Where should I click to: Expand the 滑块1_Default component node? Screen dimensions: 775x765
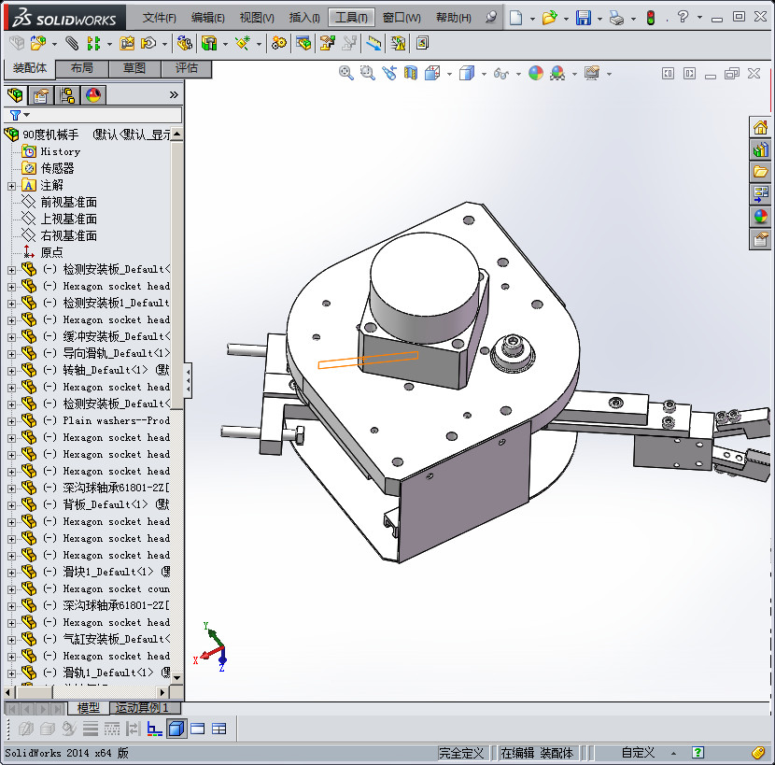pyautogui.click(x=11, y=573)
